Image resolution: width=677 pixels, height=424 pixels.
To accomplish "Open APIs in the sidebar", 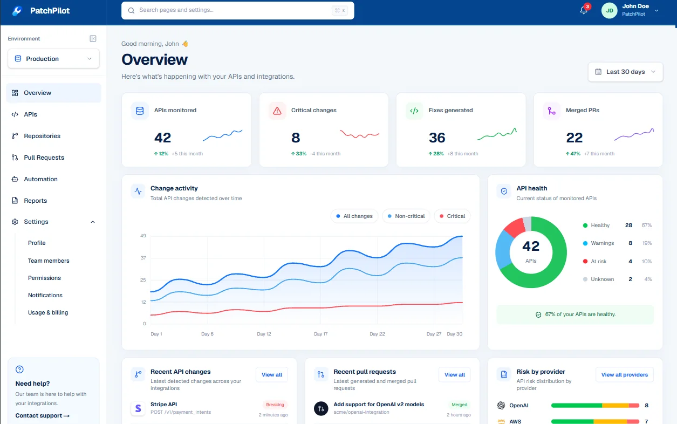I will tap(53, 114).
